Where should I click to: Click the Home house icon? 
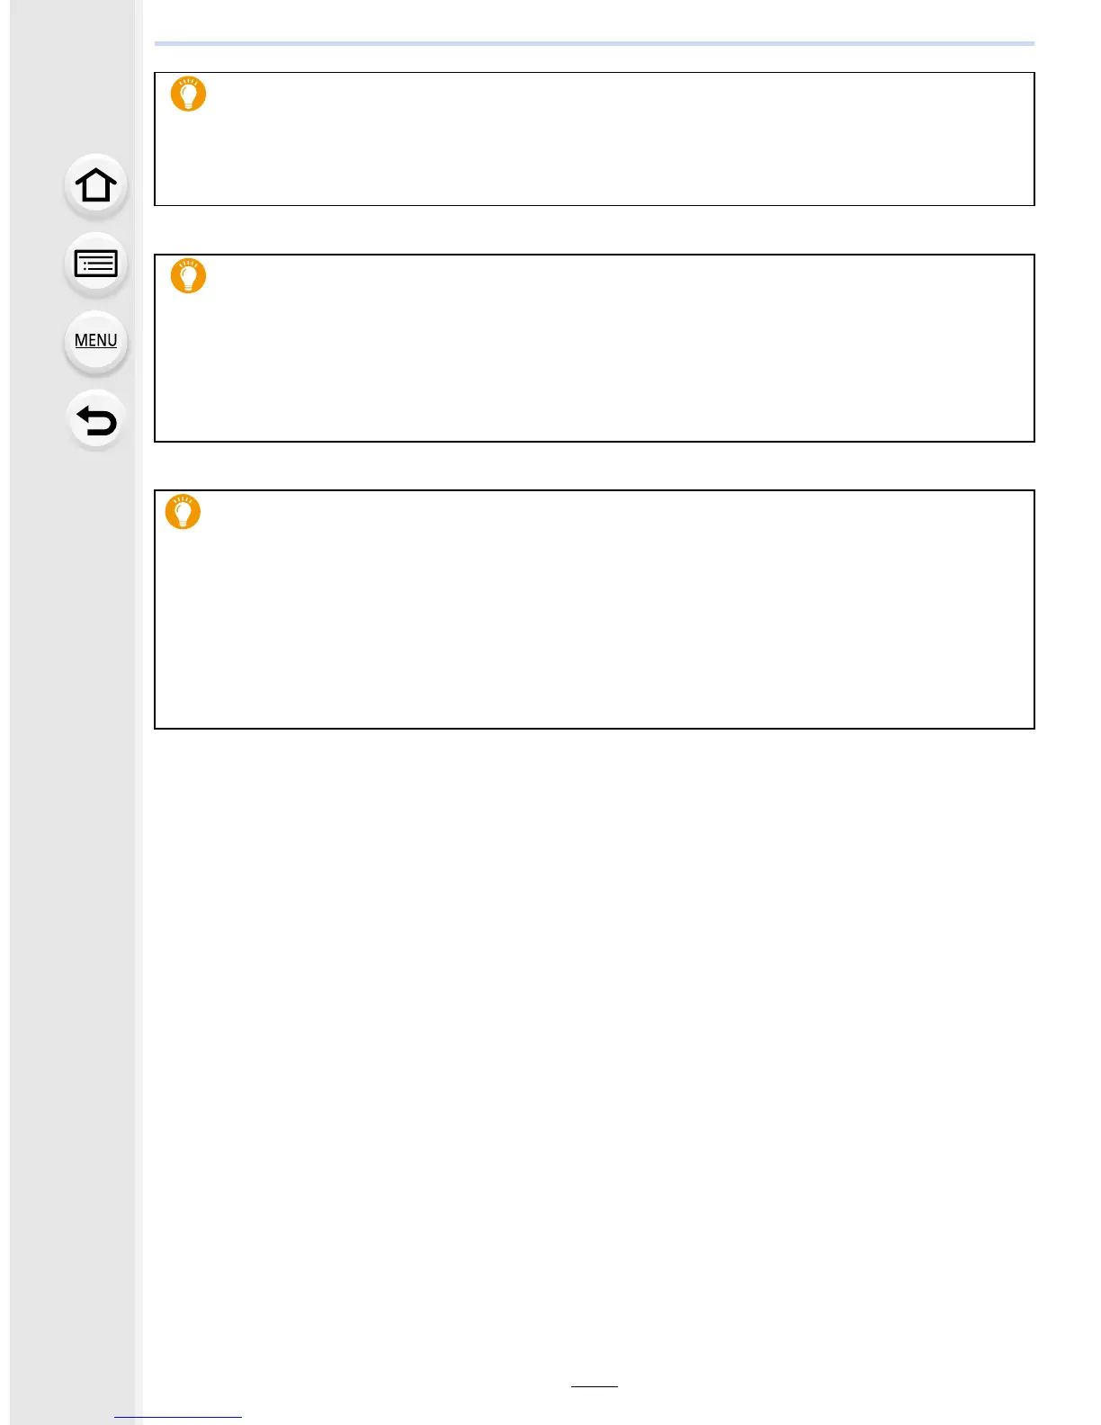(x=95, y=185)
